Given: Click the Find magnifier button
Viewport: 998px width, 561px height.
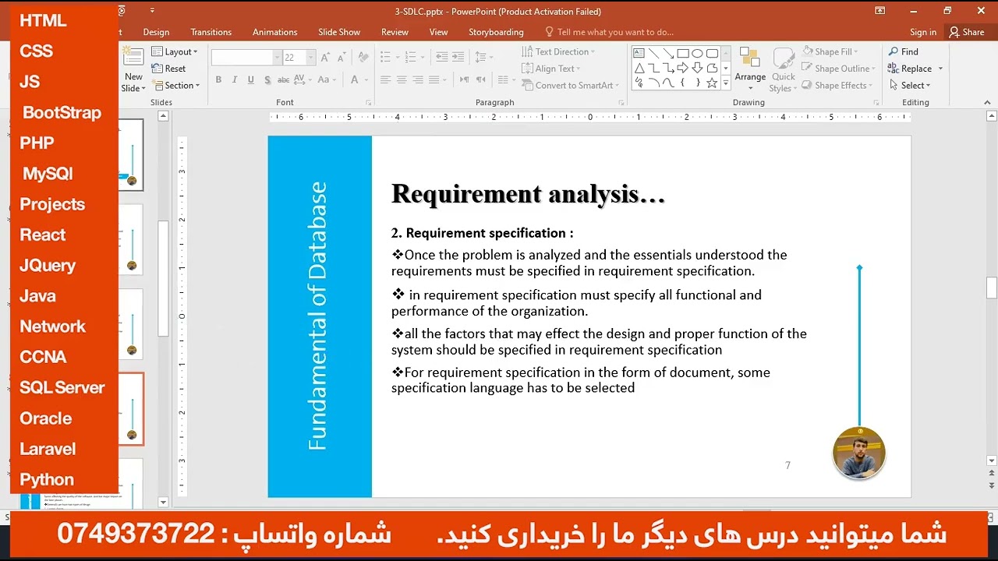Looking at the screenshot, I should point(903,51).
